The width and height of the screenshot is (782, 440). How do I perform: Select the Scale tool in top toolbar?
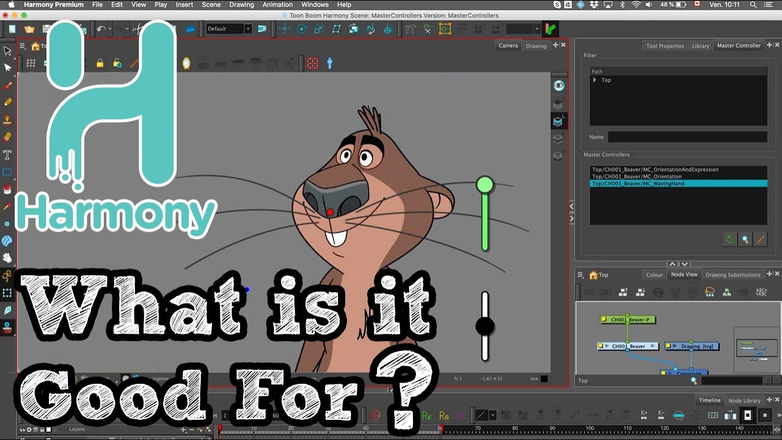pyautogui.click(x=318, y=29)
